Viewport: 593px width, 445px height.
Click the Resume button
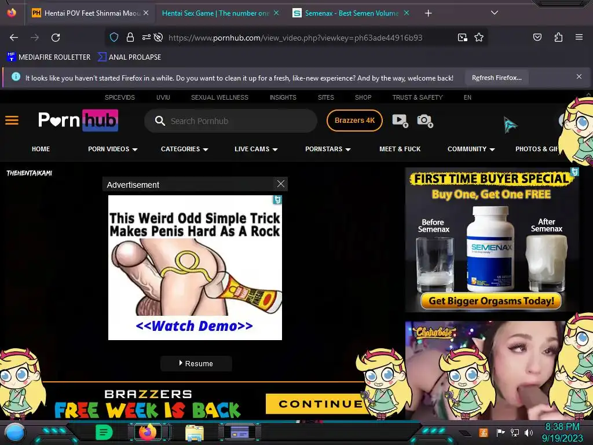[x=196, y=363]
